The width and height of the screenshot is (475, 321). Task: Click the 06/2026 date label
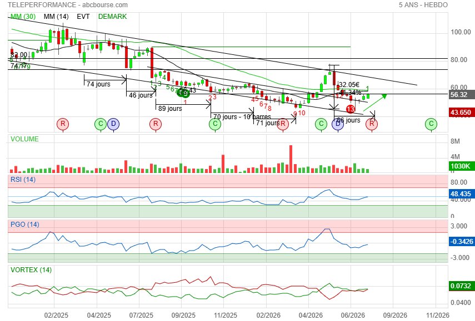coord(353,315)
